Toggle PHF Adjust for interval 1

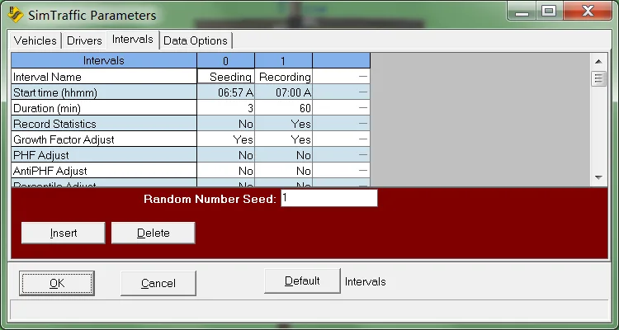[283, 155]
